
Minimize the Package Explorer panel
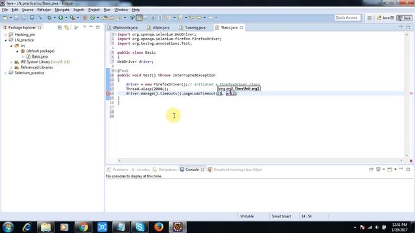(91, 27)
